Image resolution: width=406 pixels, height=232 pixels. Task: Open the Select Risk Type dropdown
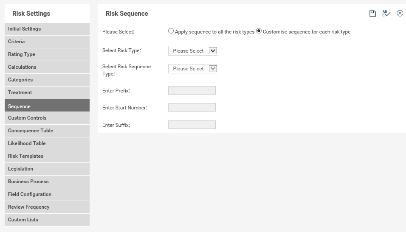point(193,51)
